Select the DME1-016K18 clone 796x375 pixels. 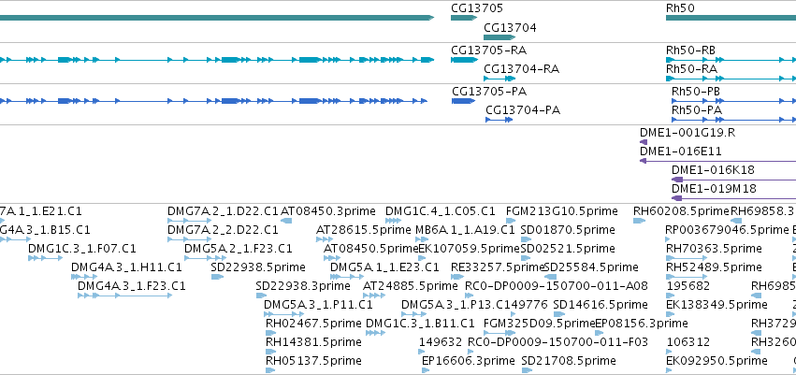tap(733, 180)
